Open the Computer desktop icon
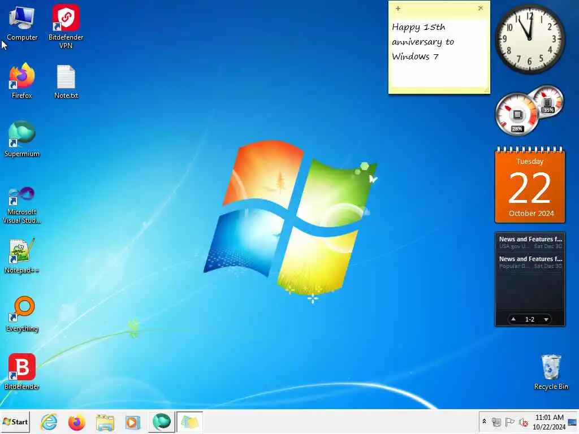 [x=22, y=23]
